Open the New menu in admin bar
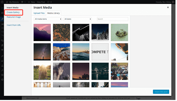The image size is (177, 101). [32, 2]
